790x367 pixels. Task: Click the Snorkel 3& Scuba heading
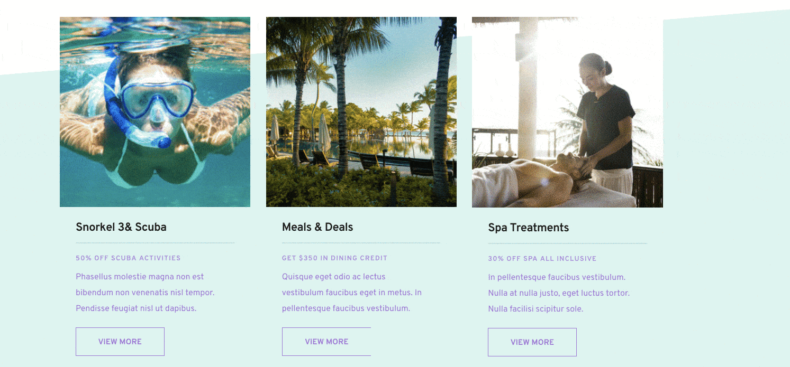point(121,227)
